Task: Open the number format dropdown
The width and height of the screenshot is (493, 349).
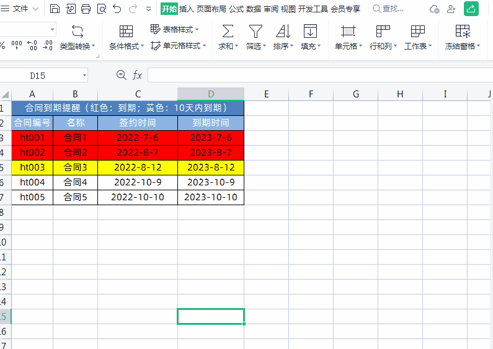Action: (x=53, y=30)
